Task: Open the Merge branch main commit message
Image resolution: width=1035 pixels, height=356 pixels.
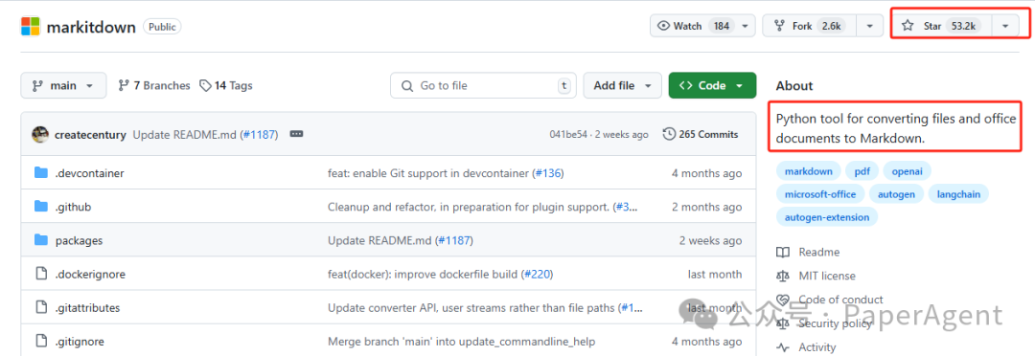Action: pyautogui.click(x=461, y=342)
